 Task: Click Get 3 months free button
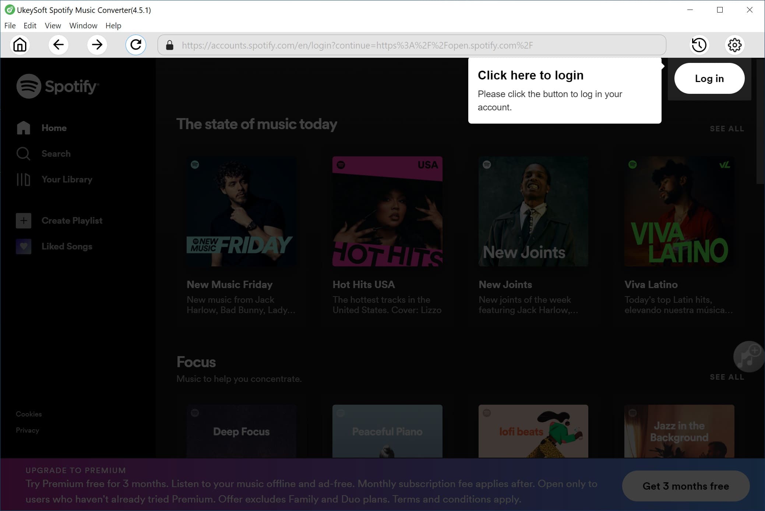tap(686, 486)
